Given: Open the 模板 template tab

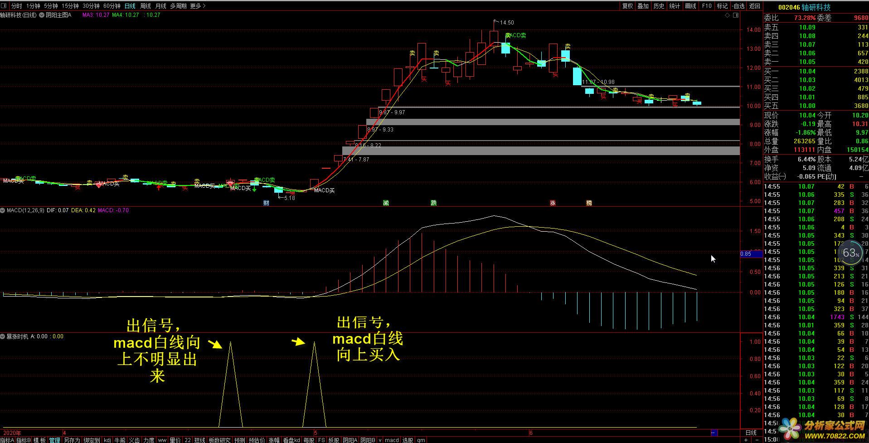Looking at the screenshot, I should tap(40, 440).
